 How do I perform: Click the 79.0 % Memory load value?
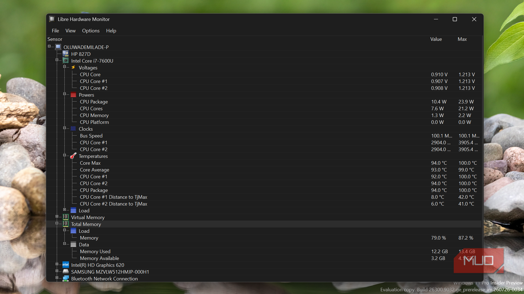click(x=439, y=238)
